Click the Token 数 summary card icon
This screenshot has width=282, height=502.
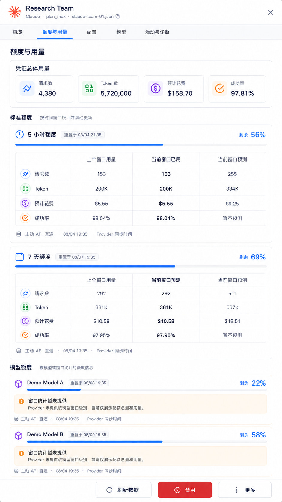[89, 89]
